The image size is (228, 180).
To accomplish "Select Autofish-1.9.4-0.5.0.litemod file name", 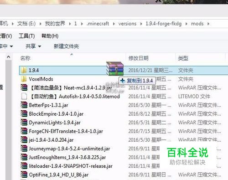I will (x=75, y=96).
